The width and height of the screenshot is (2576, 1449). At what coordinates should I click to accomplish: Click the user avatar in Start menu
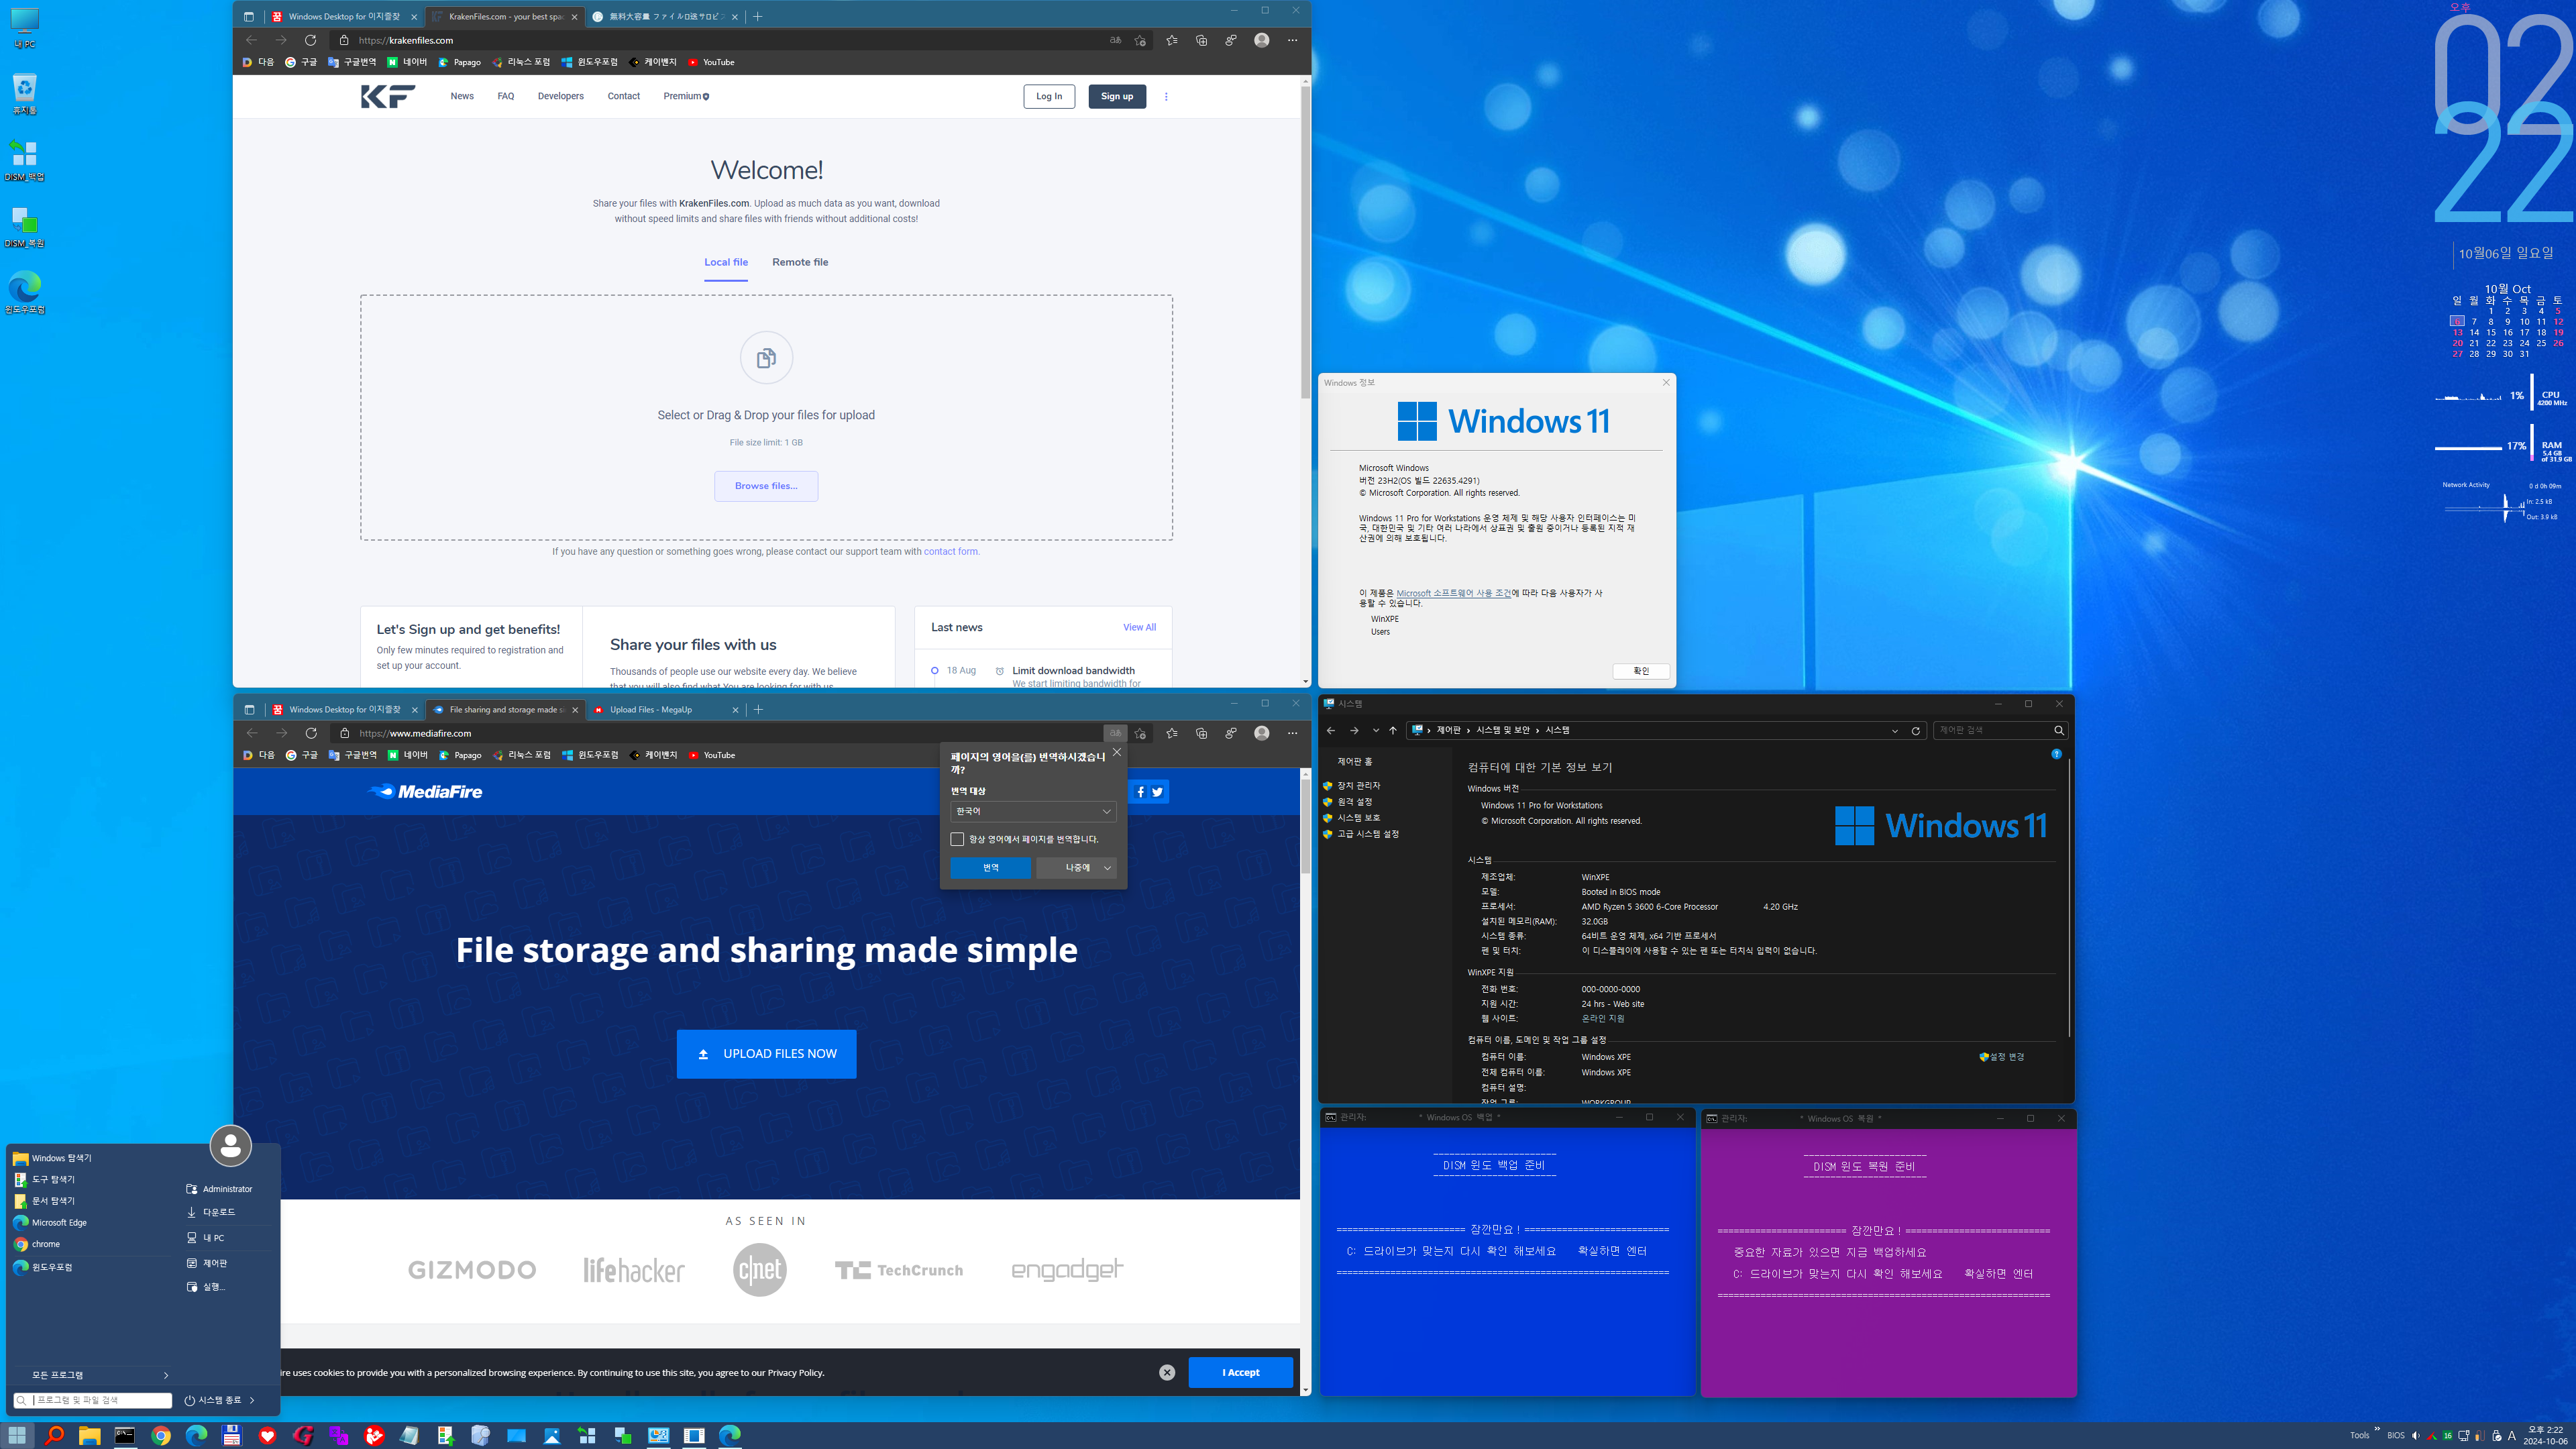click(x=230, y=1145)
